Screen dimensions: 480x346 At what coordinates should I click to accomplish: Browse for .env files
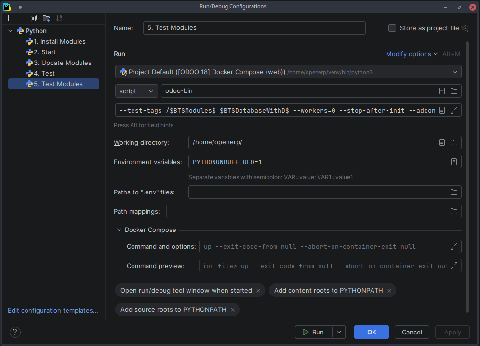454,192
